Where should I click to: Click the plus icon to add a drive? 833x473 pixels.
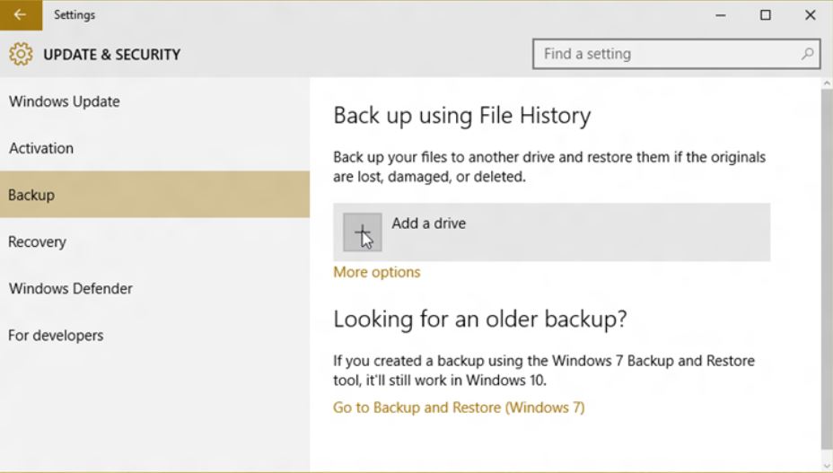[x=363, y=232]
